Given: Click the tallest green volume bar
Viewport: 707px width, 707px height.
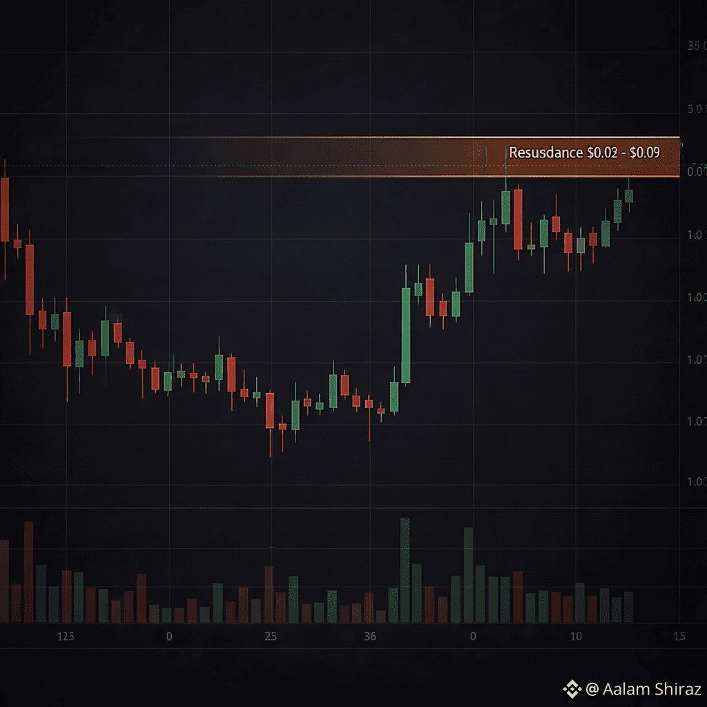Looking at the screenshot, I should (x=405, y=570).
